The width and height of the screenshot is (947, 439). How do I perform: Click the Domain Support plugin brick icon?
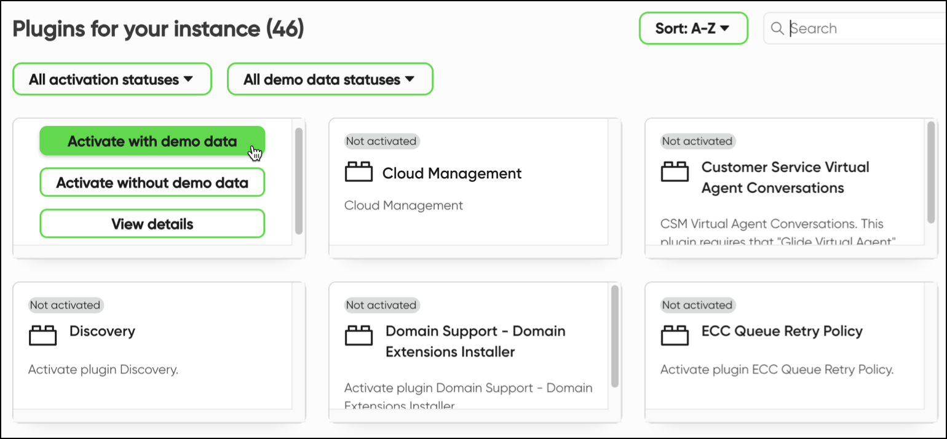point(359,336)
